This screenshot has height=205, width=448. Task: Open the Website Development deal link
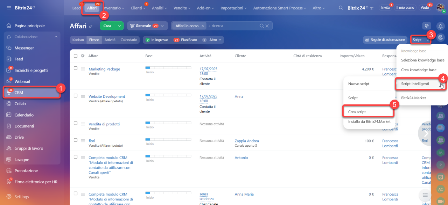pyautogui.click(x=107, y=96)
